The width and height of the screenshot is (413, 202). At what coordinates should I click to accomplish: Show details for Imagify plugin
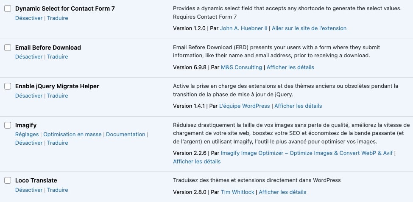[x=197, y=161]
